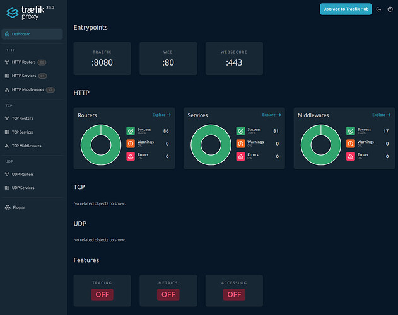
Task: Click the Plugins sidebar icon
Action: [x=7, y=207]
